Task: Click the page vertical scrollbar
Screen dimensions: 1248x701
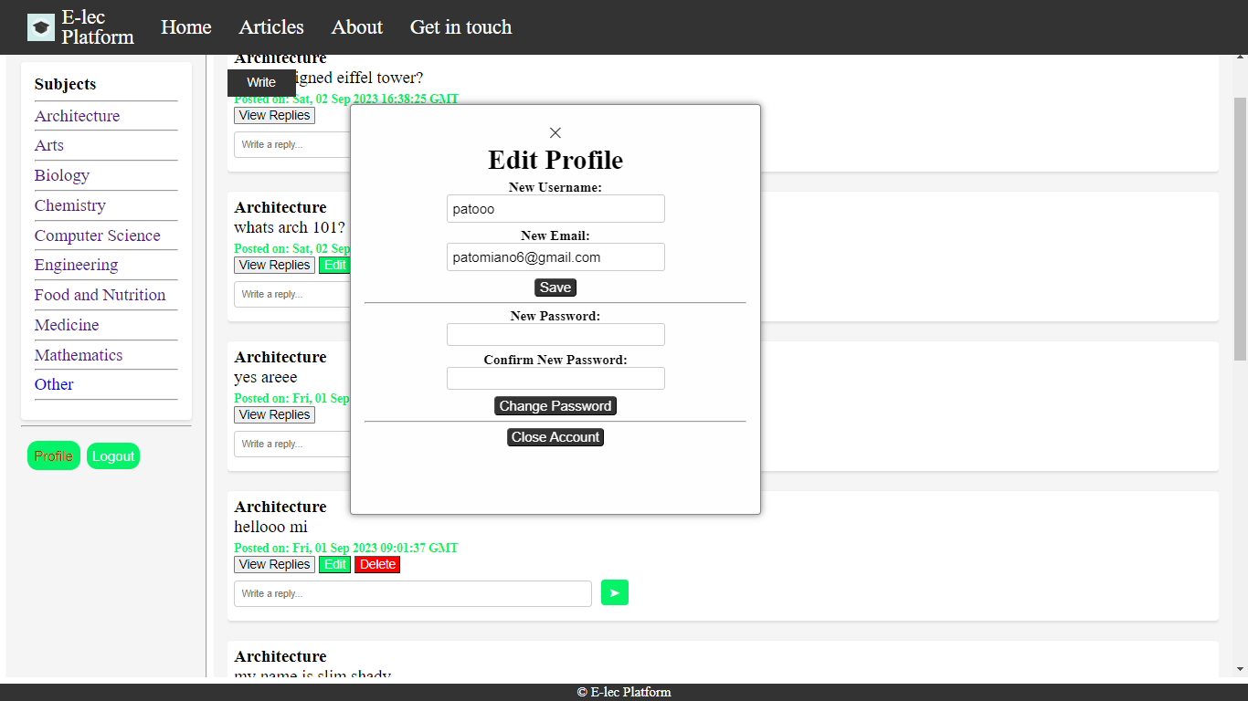Action: tap(1240, 228)
